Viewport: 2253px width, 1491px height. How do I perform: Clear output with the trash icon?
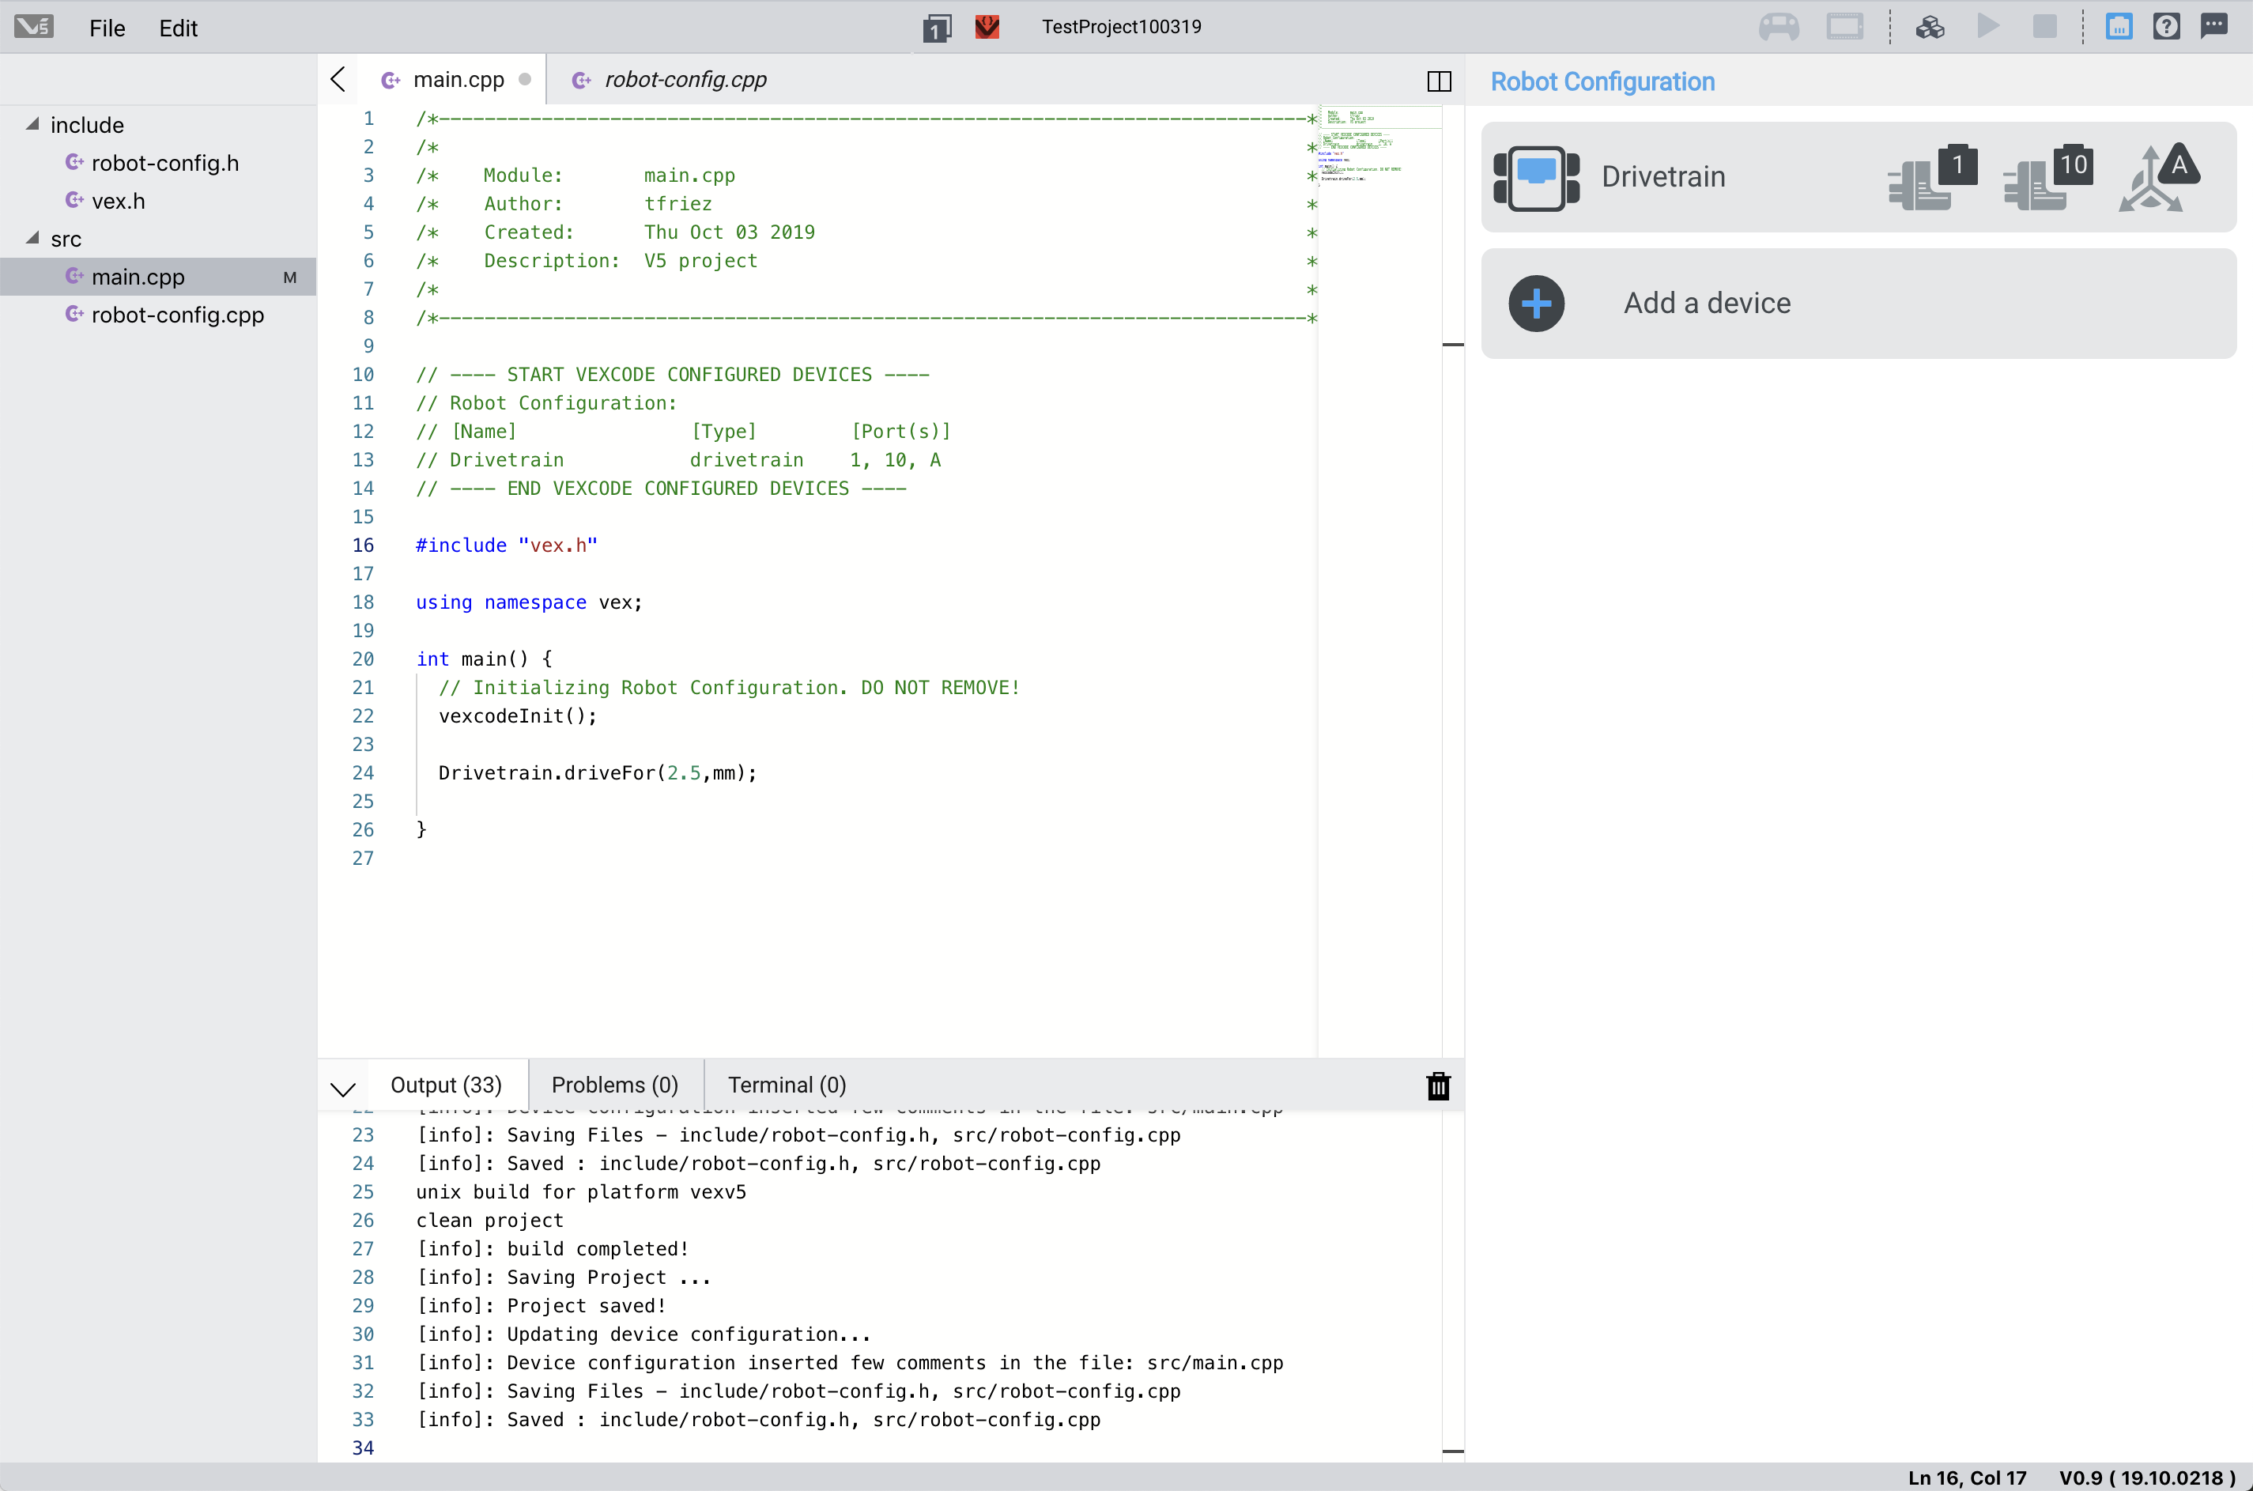[1438, 1086]
